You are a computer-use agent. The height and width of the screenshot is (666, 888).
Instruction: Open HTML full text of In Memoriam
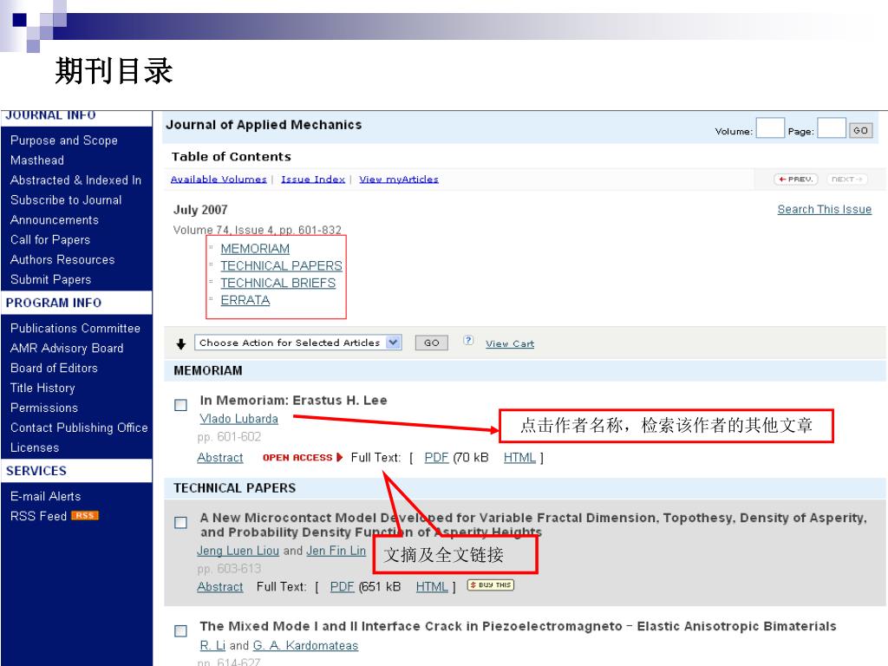pyautogui.click(x=519, y=458)
